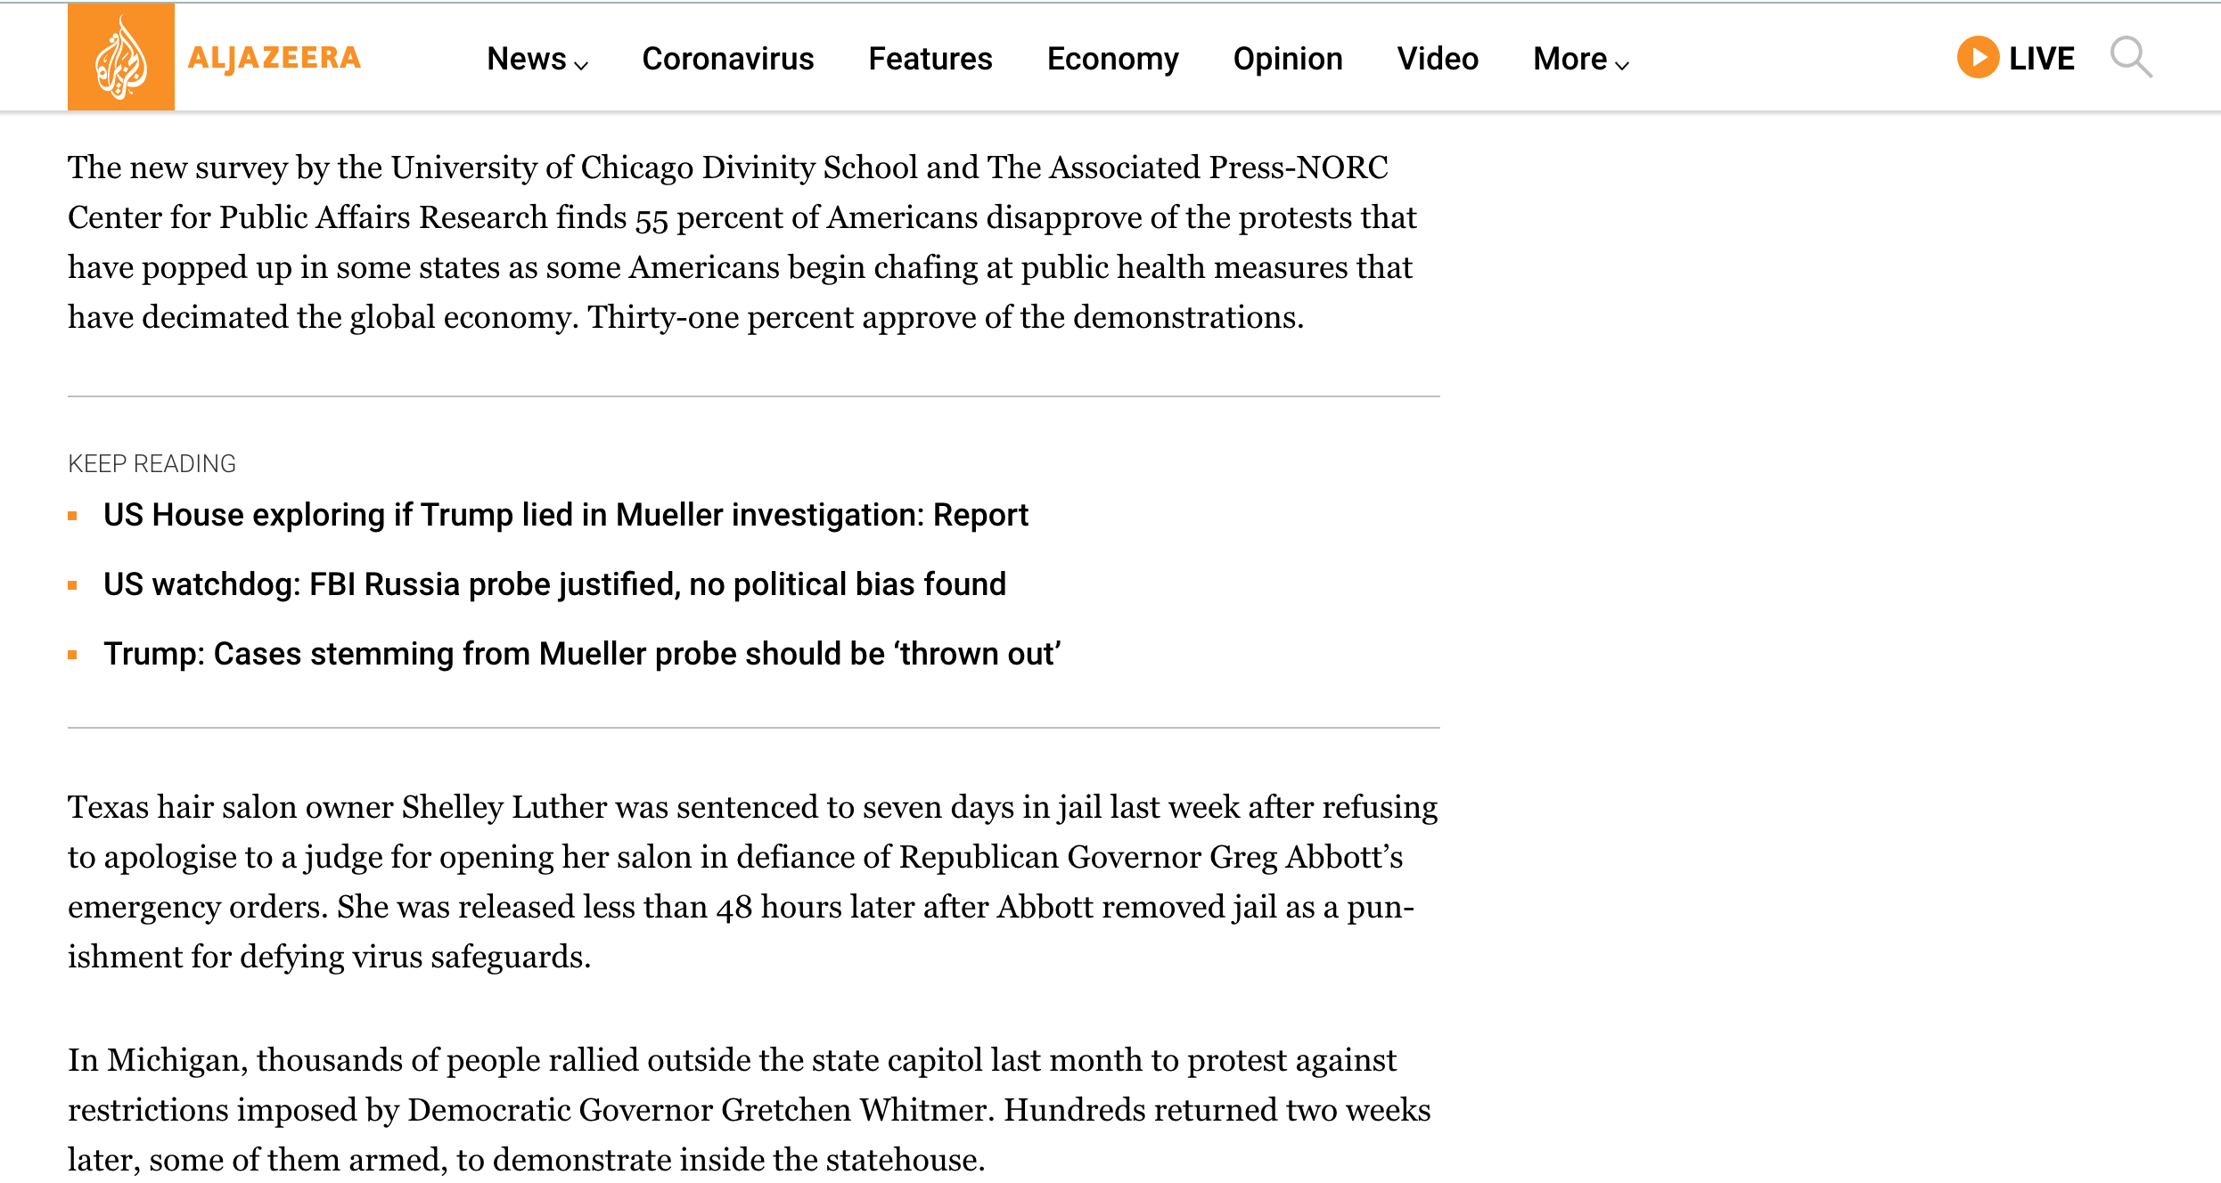Open Mueller probe cases 'thrown out' article

coord(581,654)
